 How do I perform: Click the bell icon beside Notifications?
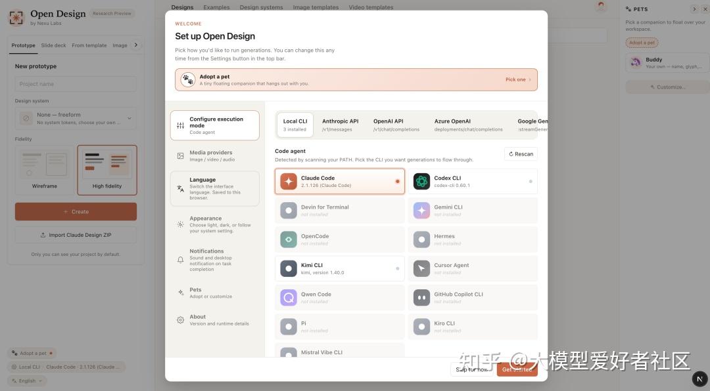click(180, 260)
